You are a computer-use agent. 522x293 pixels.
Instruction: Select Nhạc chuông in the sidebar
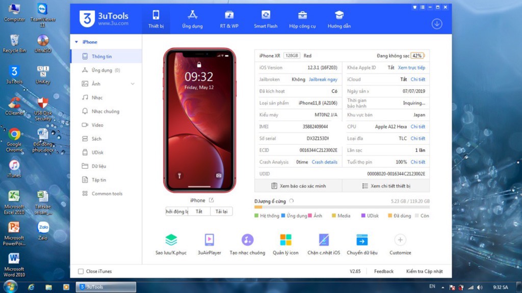pyautogui.click(x=105, y=111)
